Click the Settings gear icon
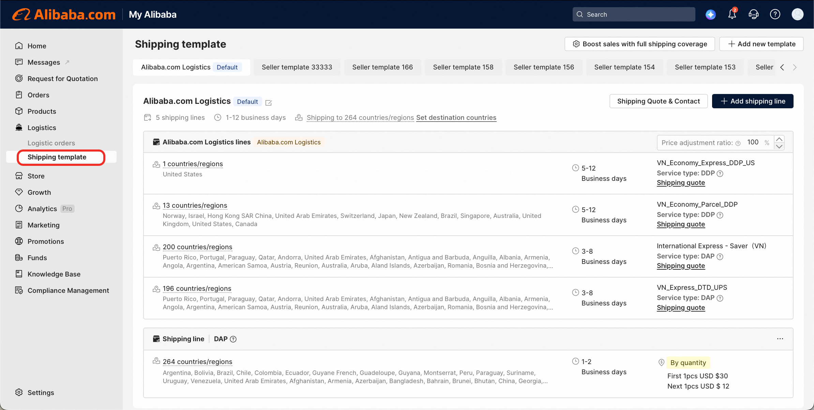The height and width of the screenshot is (410, 814). pyautogui.click(x=19, y=392)
